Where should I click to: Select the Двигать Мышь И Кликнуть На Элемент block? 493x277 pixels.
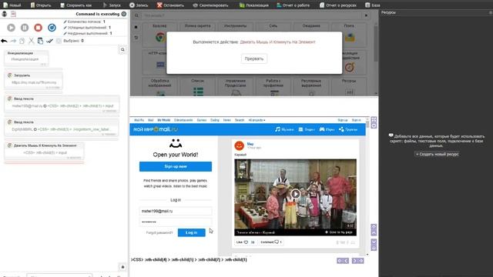pos(44,151)
